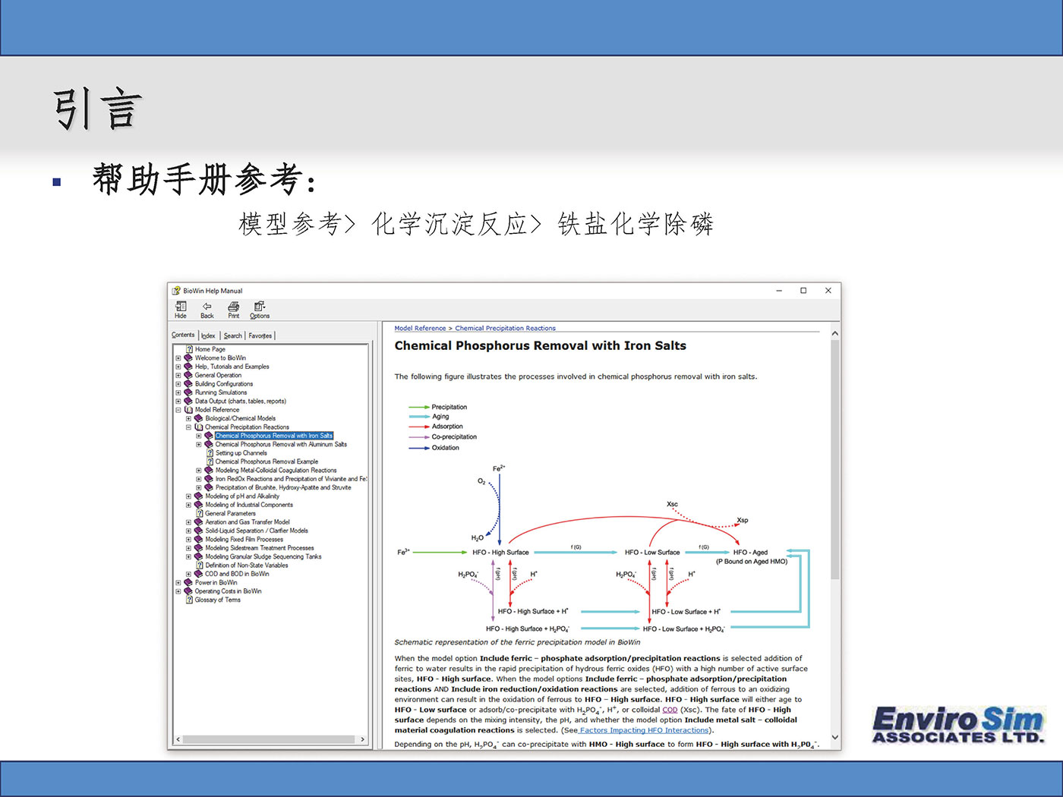The height and width of the screenshot is (797, 1063).
Task: Select Chemical Phosphorus Removal with Aluminum Salts
Action: pos(281,445)
